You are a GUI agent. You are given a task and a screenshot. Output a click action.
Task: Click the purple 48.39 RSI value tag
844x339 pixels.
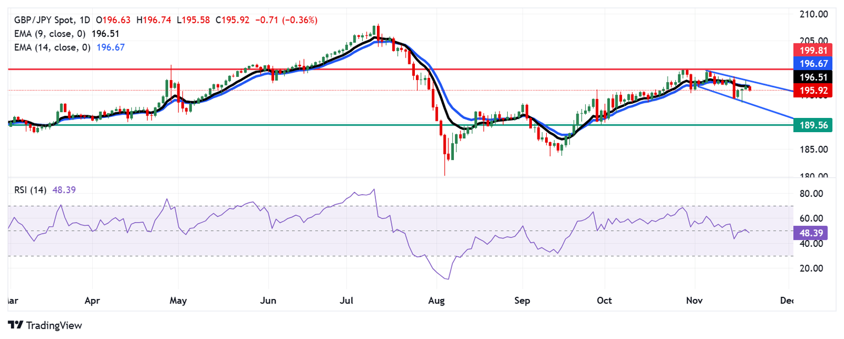[x=811, y=233]
